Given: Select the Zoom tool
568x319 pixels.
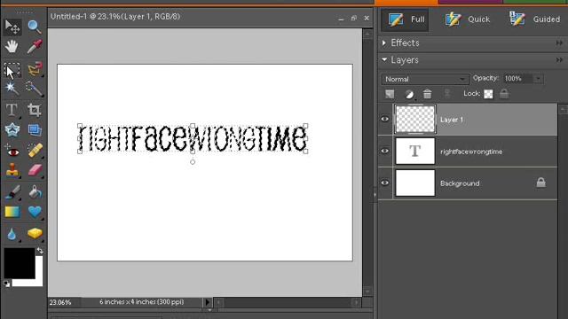Looking at the screenshot, I should (35, 27).
